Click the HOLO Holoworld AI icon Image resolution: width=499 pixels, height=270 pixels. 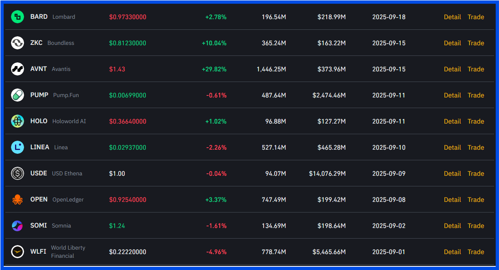pyautogui.click(x=18, y=121)
